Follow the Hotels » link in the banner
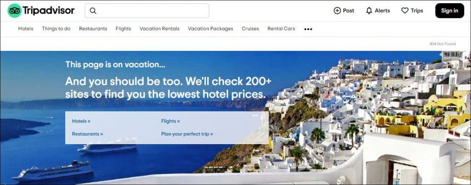 click(81, 121)
